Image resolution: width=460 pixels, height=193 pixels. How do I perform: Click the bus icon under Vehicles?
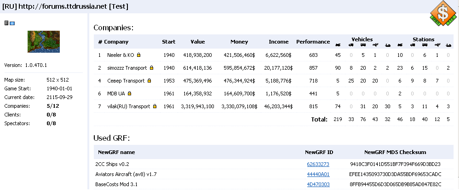(363, 45)
